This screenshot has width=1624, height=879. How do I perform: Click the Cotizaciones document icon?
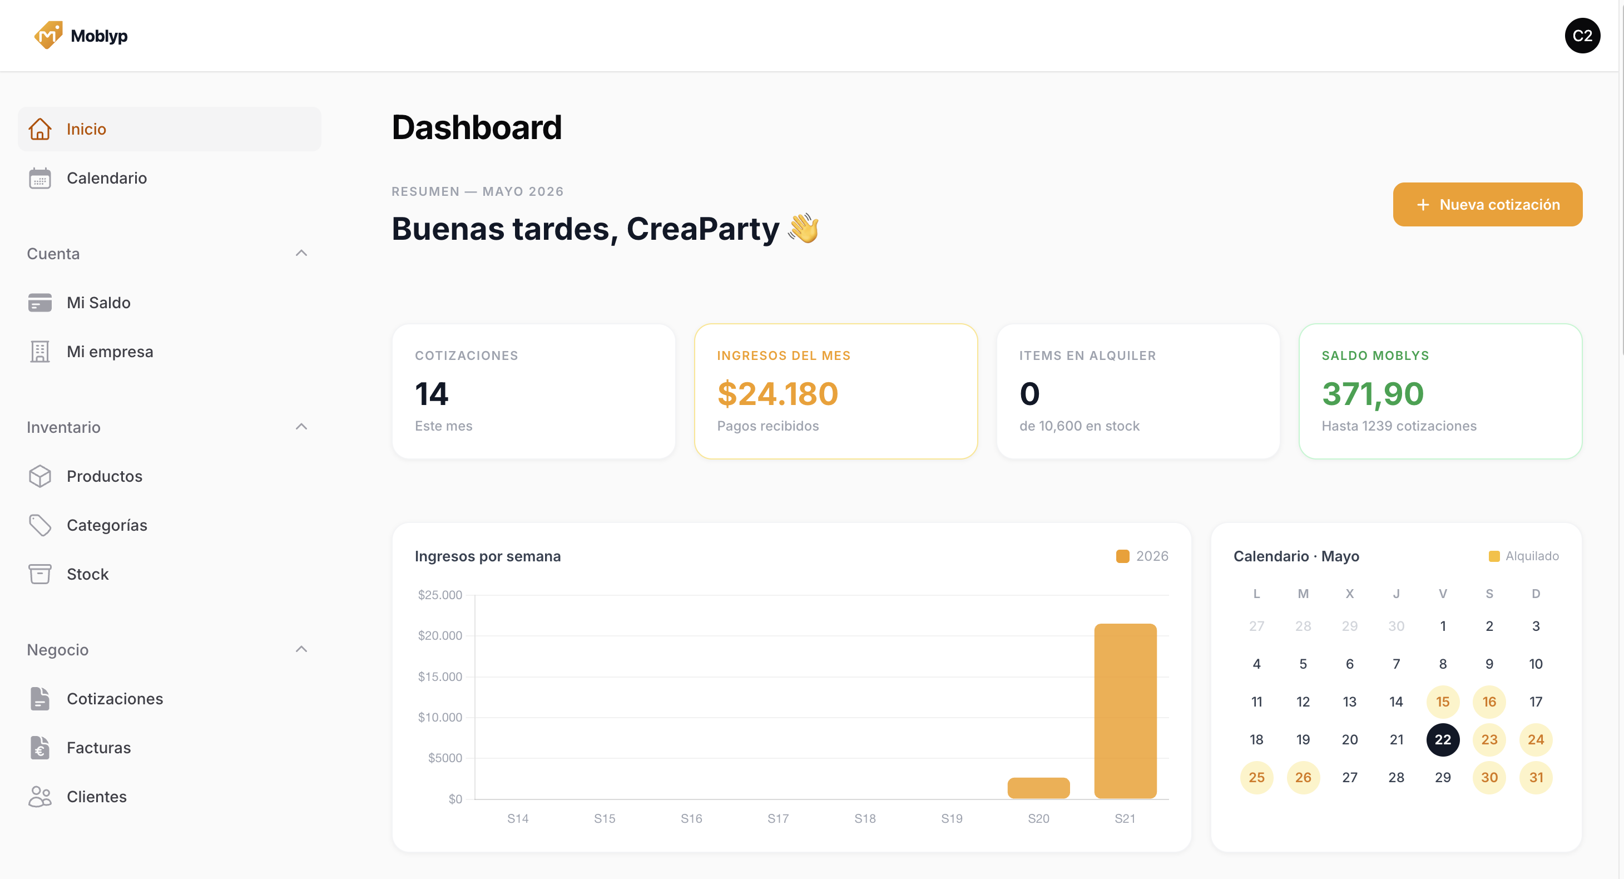point(39,699)
